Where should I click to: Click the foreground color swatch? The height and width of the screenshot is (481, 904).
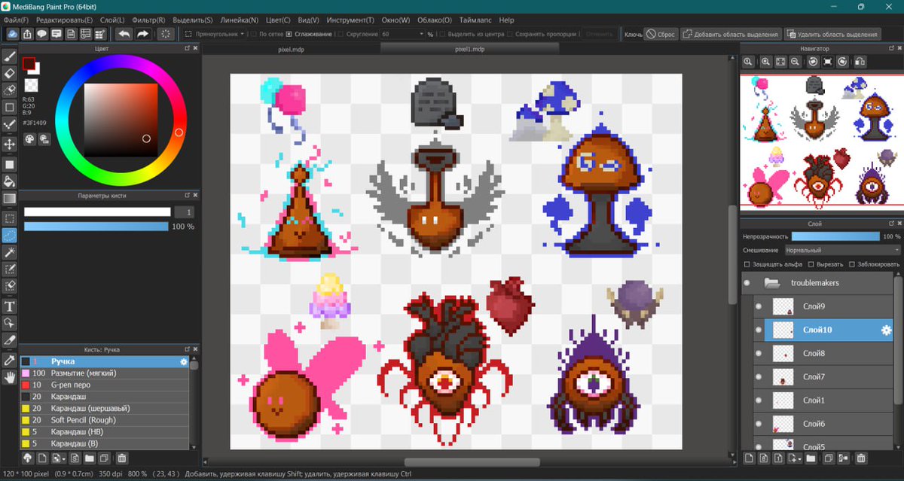point(29,63)
